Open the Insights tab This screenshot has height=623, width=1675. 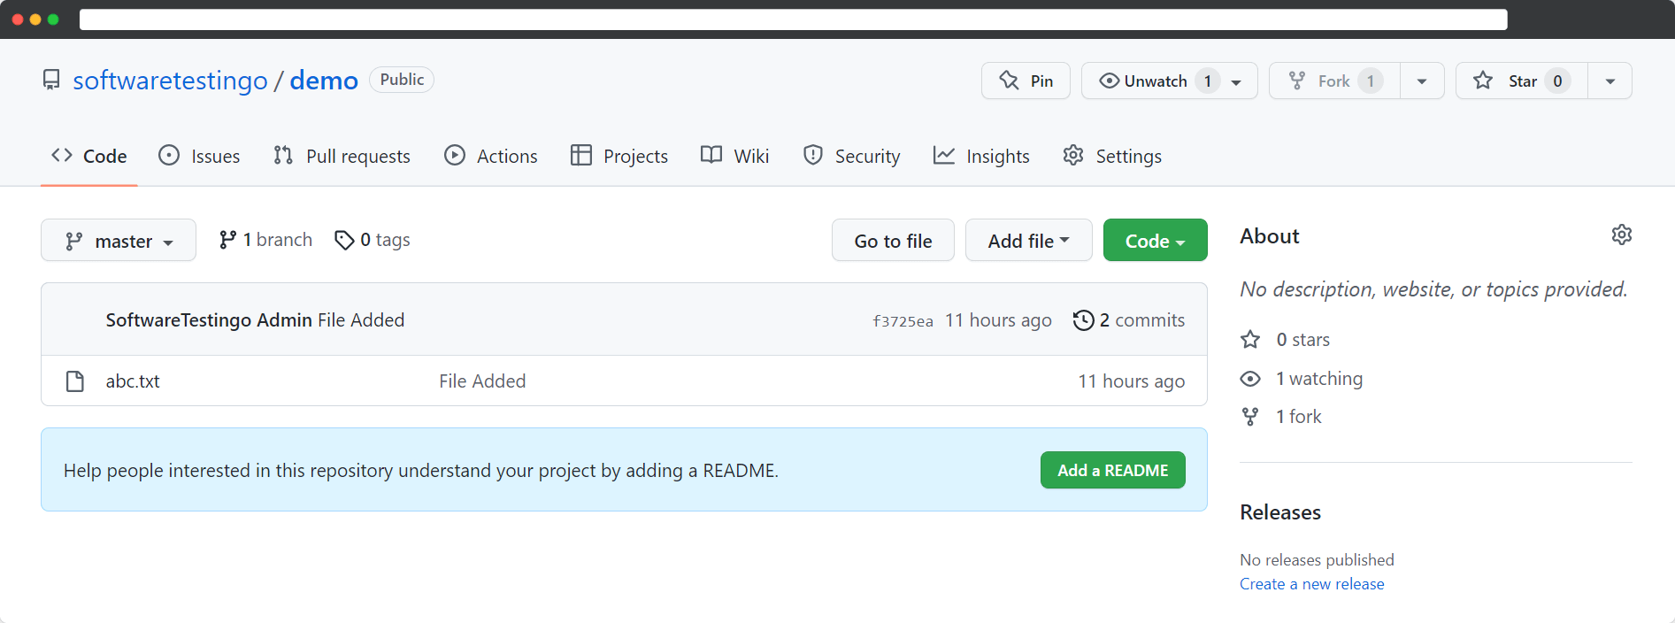981,156
